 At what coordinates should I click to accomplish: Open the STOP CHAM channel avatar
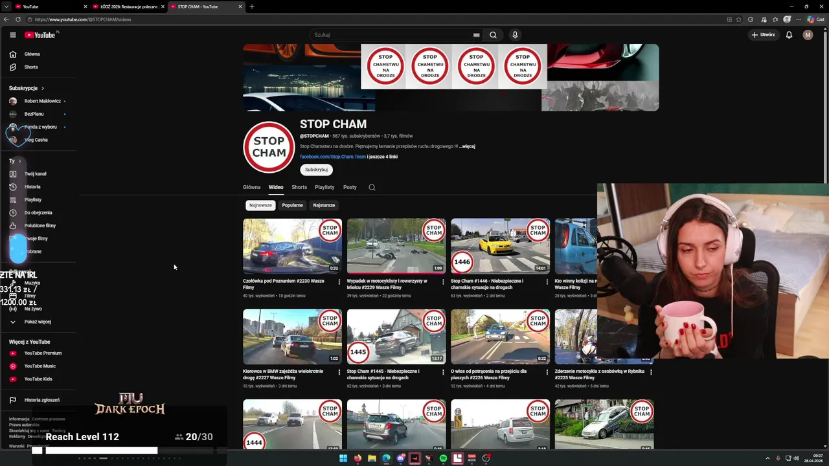point(269,147)
